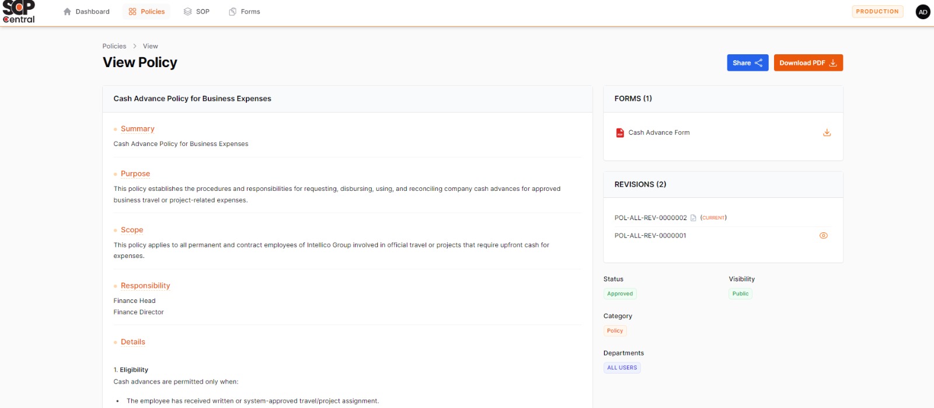Click the ALL USERS department tag
Screen dimensions: 934x408
pos(622,368)
